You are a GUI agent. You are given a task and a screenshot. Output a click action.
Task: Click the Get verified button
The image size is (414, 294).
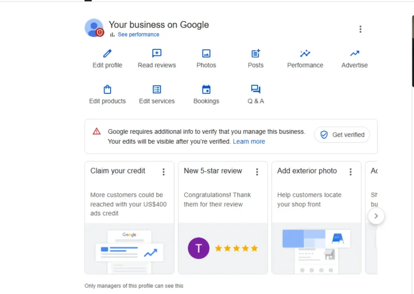342,135
